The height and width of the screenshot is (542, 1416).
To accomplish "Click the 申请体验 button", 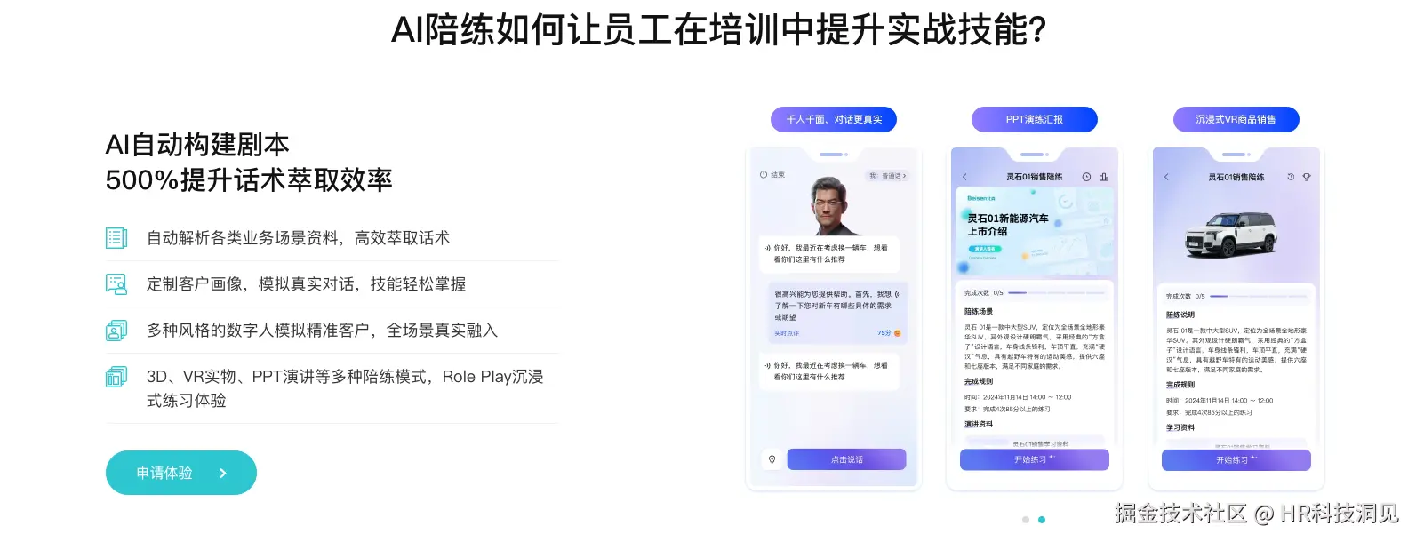I will coord(181,473).
